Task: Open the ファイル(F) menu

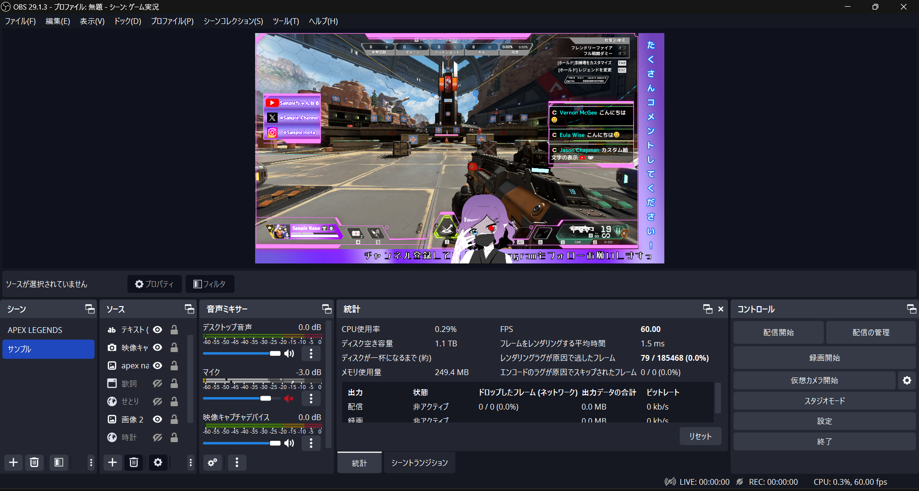Action: (21, 21)
